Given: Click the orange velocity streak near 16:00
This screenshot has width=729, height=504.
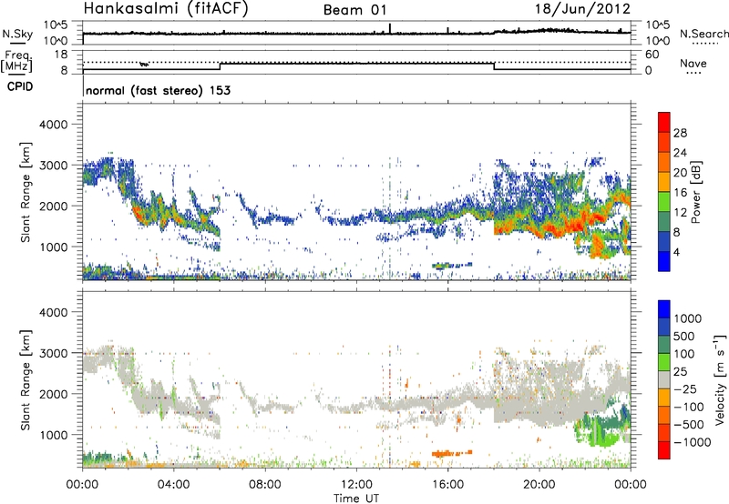Looking at the screenshot, I should coord(451,453).
